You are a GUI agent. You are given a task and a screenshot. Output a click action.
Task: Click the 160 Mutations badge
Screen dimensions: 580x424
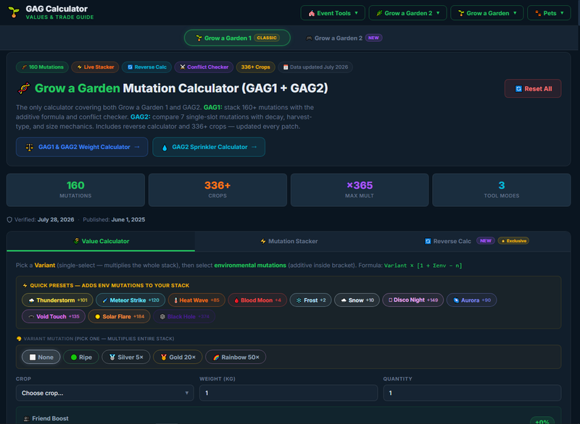(42, 67)
